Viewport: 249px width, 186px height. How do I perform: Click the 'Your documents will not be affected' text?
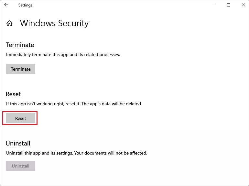click(111, 153)
